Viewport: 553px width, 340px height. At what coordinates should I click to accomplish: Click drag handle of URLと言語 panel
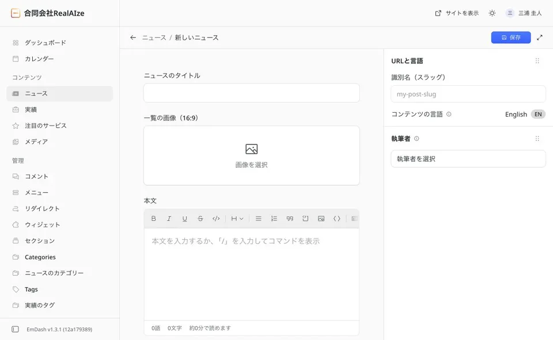pyautogui.click(x=537, y=60)
